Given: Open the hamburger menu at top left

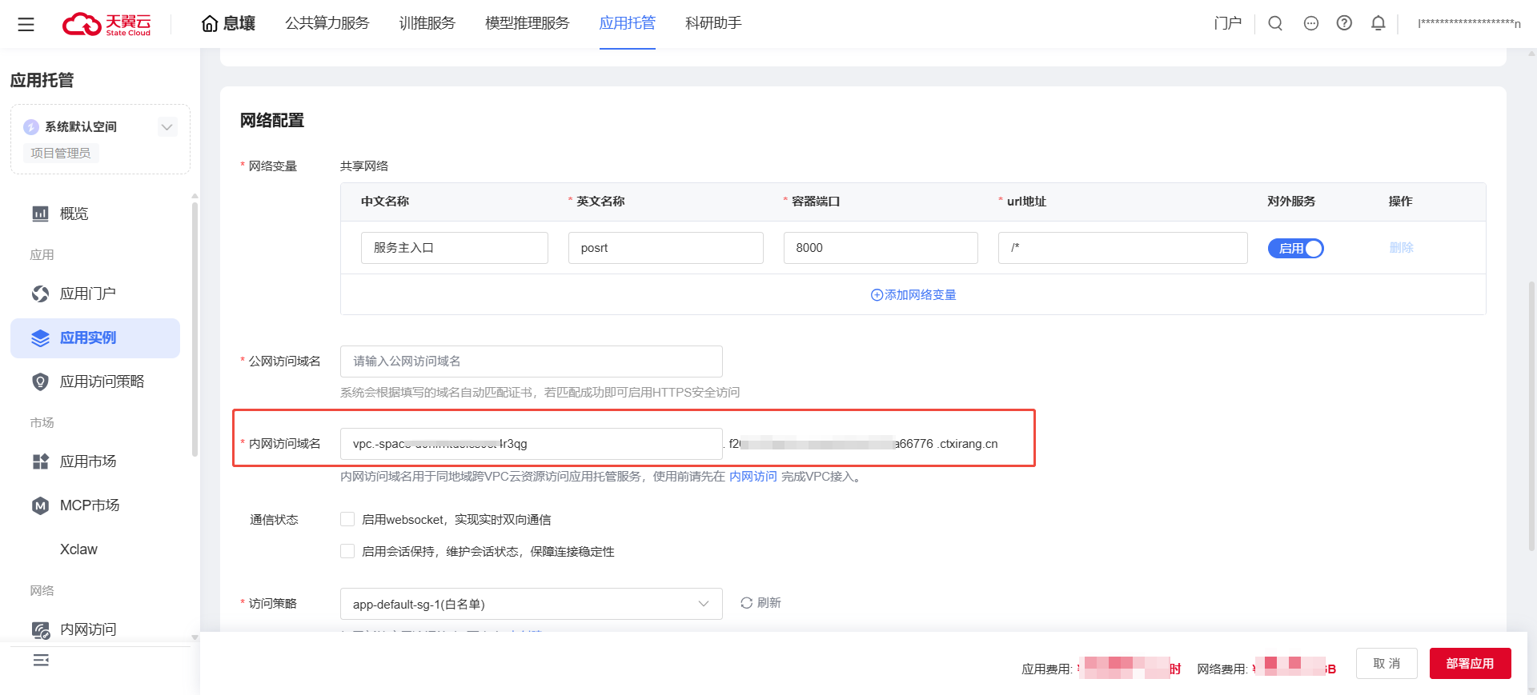Looking at the screenshot, I should point(26,24).
